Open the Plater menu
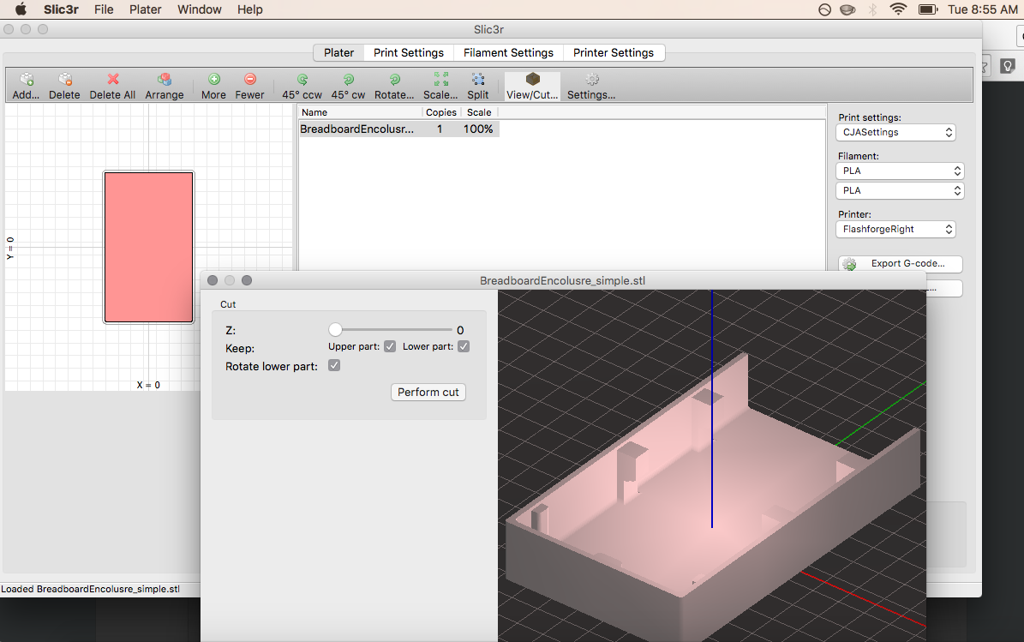Viewport: 1024px width, 642px height. coord(145,9)
